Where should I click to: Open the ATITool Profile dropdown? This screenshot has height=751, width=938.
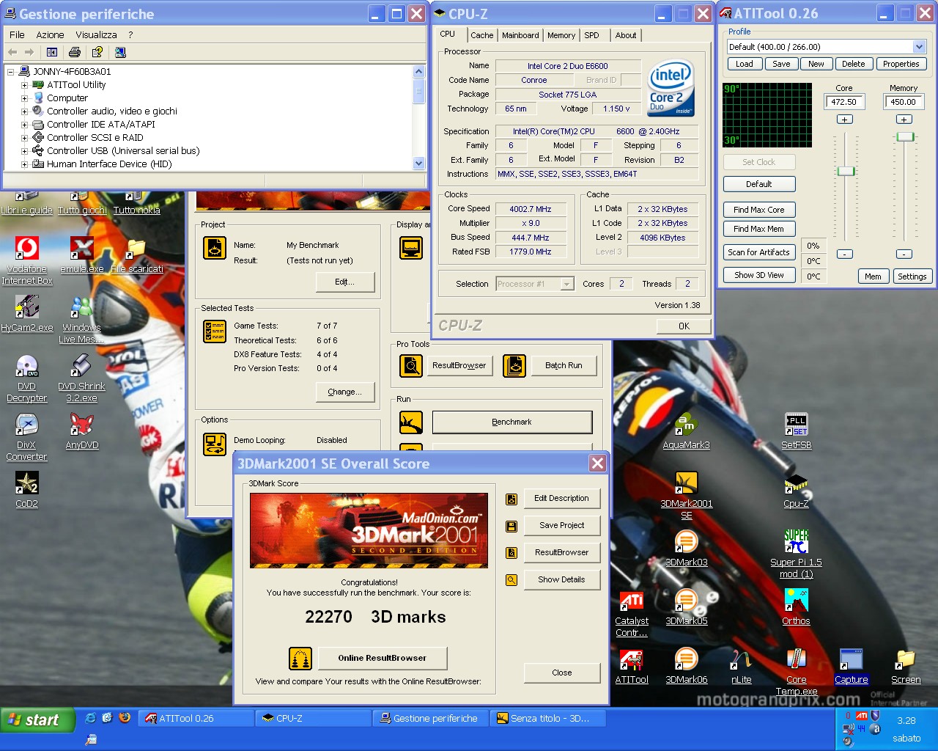coord(919,47)
